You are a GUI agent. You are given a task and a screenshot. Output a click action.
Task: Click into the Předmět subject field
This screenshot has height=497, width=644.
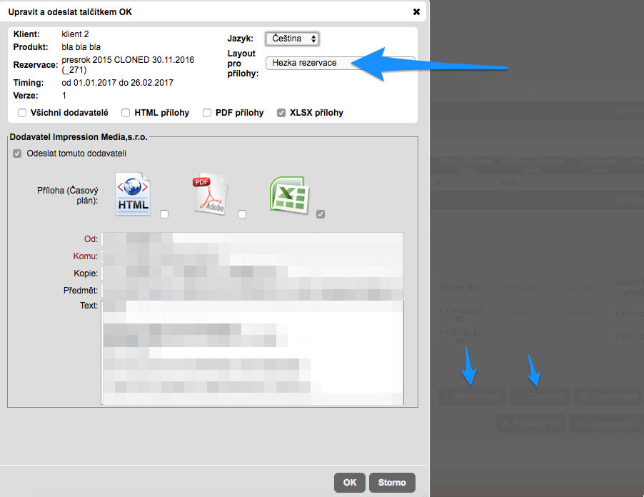pos(252,291)
